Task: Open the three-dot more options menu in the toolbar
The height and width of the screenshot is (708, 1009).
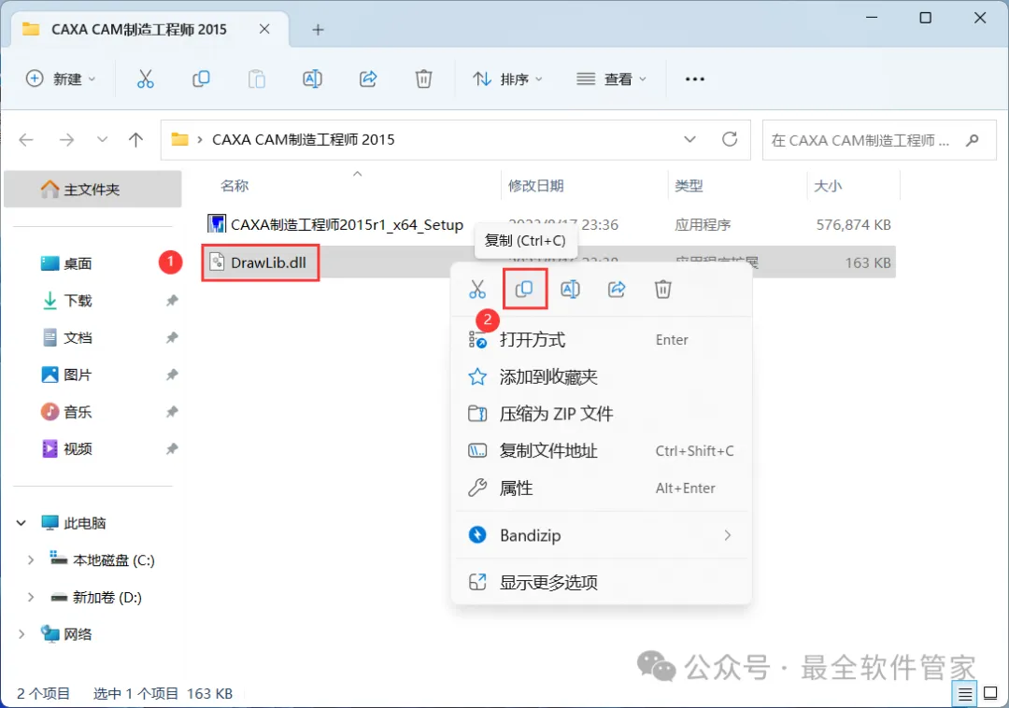Action: click(x=695, y=79)
